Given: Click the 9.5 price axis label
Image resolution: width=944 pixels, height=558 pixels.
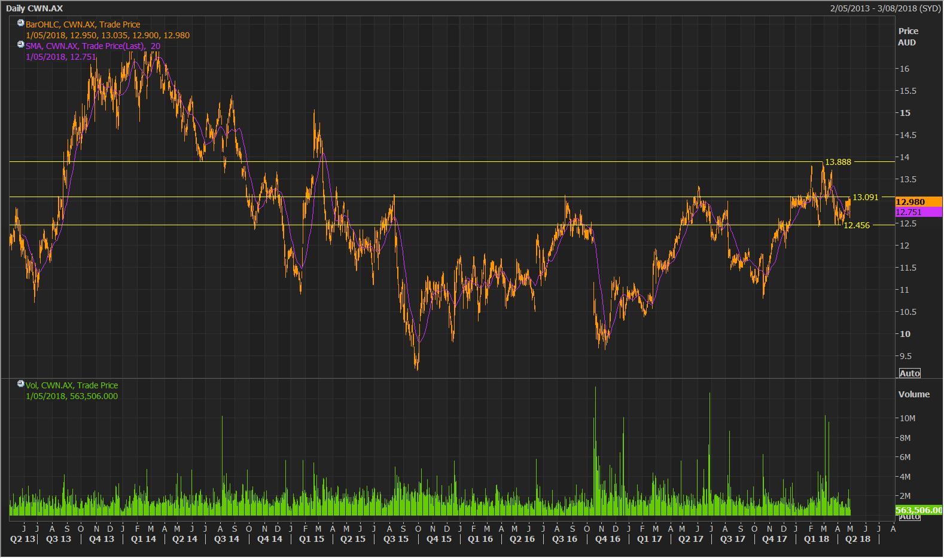Looking at the screenshot, I should 906,356.
